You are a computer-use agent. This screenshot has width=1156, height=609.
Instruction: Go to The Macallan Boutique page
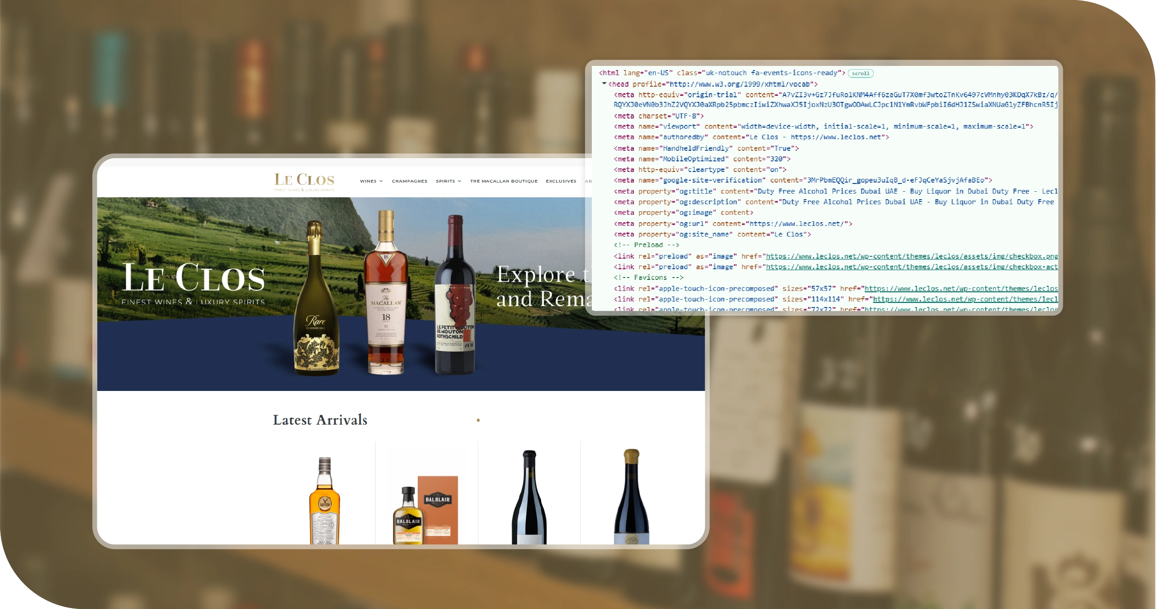[503, 181]
